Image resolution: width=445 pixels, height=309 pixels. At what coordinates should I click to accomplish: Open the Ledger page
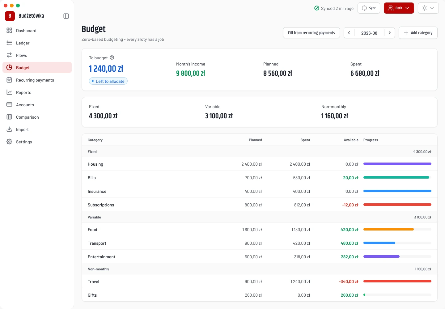[x=37, y=43]
